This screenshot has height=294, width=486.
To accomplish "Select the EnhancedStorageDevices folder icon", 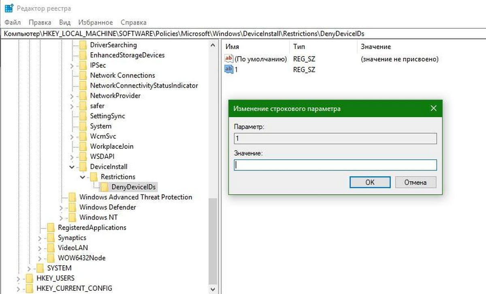I will pos(83,55).
